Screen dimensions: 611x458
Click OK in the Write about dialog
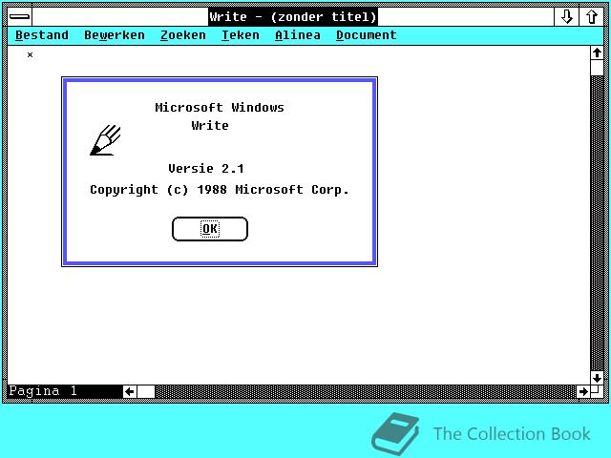pos(210,229)
